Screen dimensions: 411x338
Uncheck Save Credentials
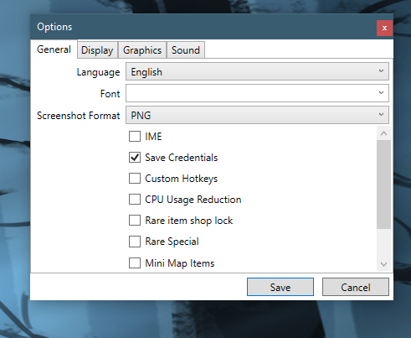135,158
